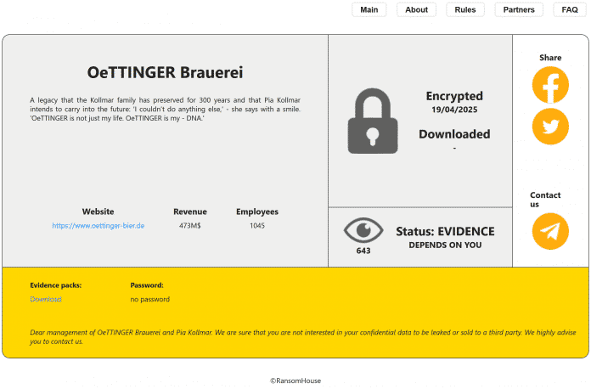Go to the Rules page

click(465, 10)
